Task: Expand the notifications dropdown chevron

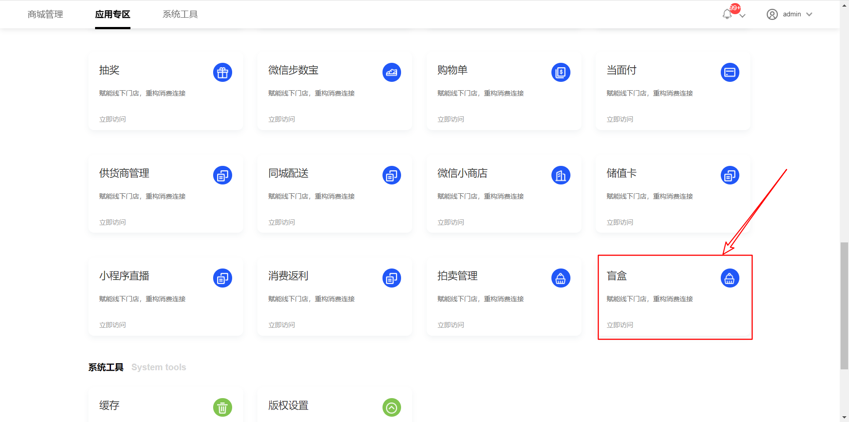Action: point(742,15)
